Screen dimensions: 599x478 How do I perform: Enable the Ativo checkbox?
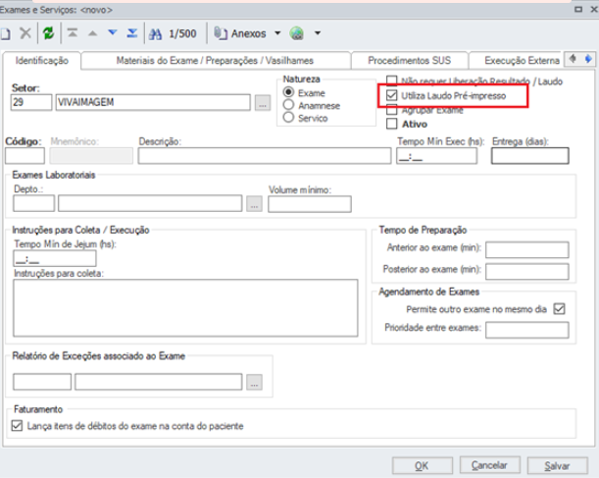(x=391, y=124)
